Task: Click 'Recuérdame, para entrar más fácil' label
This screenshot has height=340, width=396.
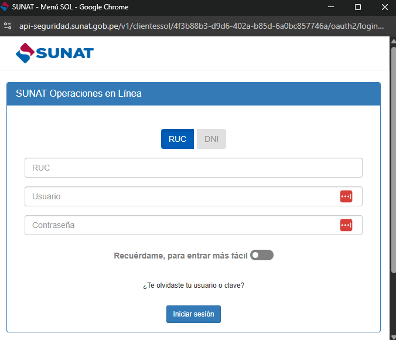Action: [x=180, y=256]
